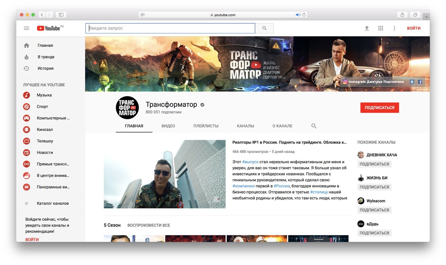446x265 pixels.
Task: Subscribe to Wylsacom channel
Action: click(374, 210)
